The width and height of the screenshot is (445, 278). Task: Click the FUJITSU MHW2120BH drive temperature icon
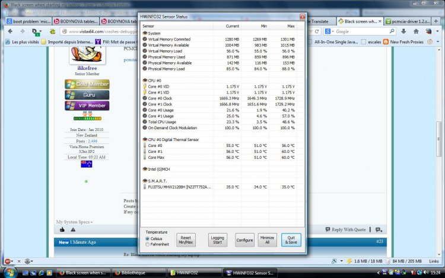tap(145, 187)
